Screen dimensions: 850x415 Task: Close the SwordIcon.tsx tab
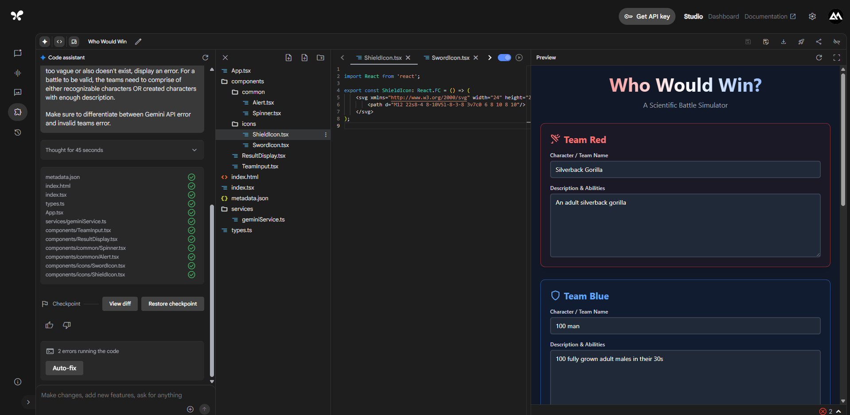(x=476, y=58)
